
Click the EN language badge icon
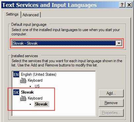click(16, 74)
